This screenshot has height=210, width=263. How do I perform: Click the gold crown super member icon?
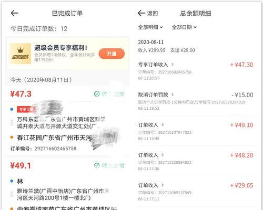[x=21, y=54]
